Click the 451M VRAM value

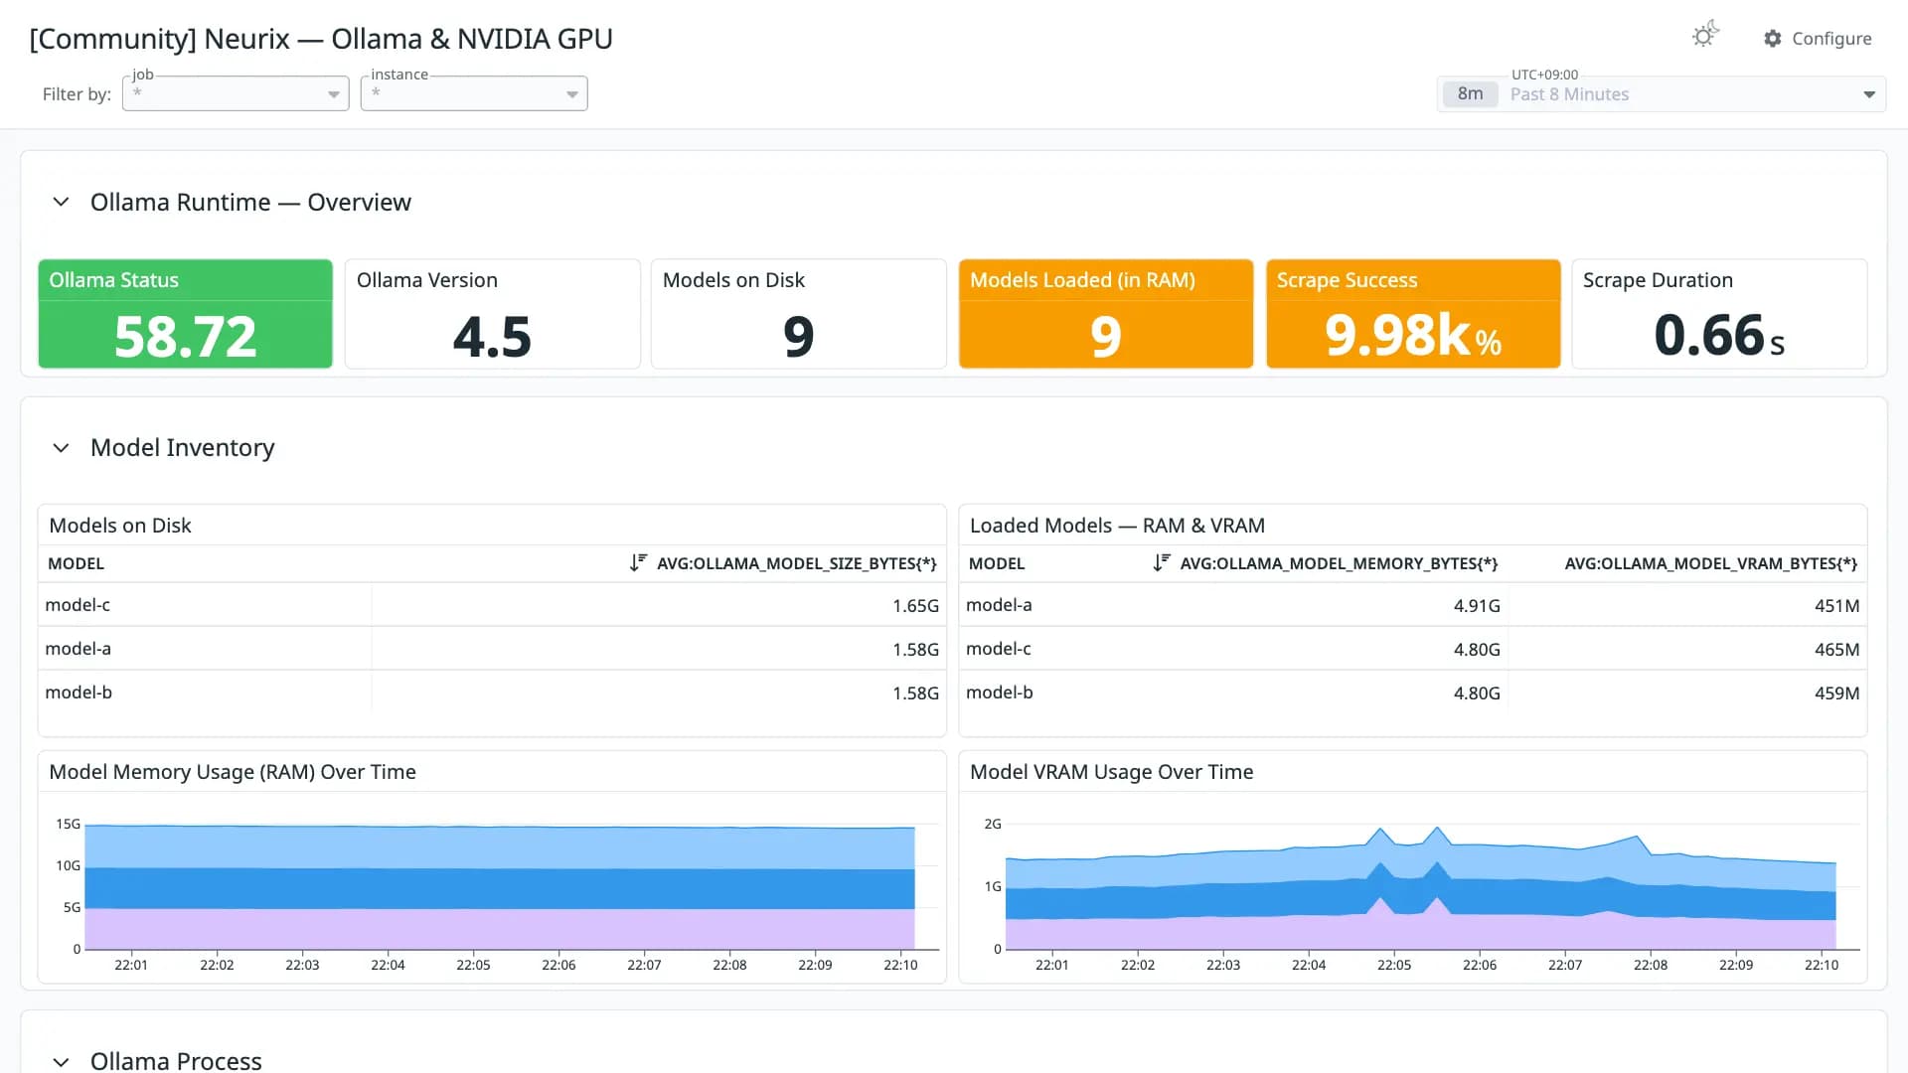pyautogui.click(x=1836, y=606)
